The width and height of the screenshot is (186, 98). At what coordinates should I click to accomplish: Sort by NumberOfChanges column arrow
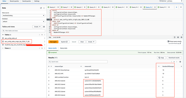tap(181, 66)
